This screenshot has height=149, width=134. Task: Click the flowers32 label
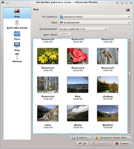(107, 40)
